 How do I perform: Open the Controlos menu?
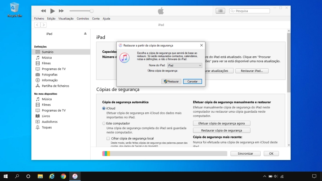83,18
